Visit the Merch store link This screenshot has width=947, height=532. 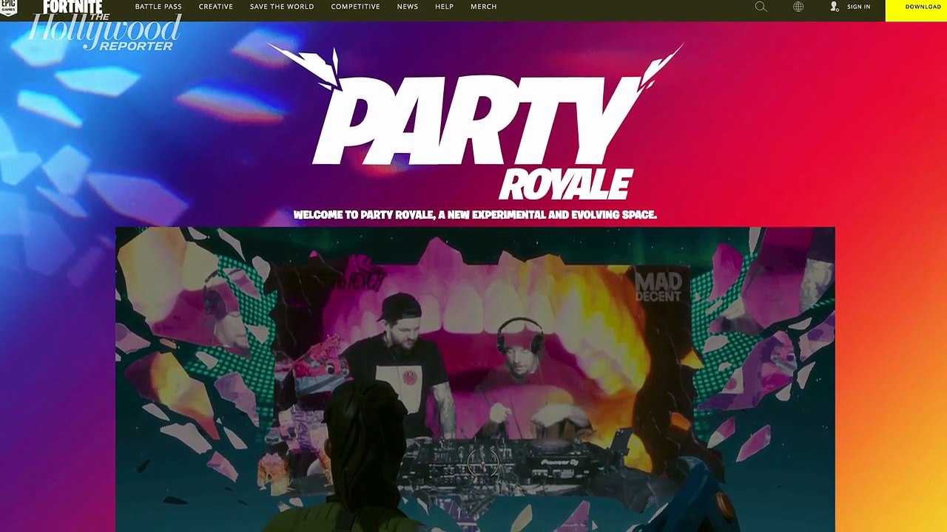484,7
